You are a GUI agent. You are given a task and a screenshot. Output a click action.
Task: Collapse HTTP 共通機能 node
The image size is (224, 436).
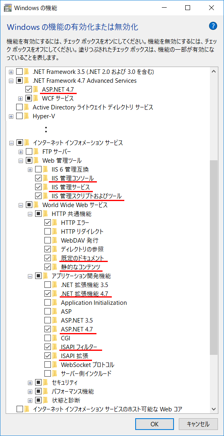coord(30,214)
